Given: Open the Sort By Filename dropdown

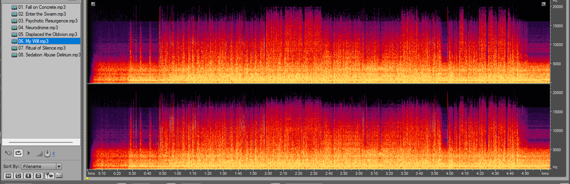Looking at the screenshot, I should point(41,166).
